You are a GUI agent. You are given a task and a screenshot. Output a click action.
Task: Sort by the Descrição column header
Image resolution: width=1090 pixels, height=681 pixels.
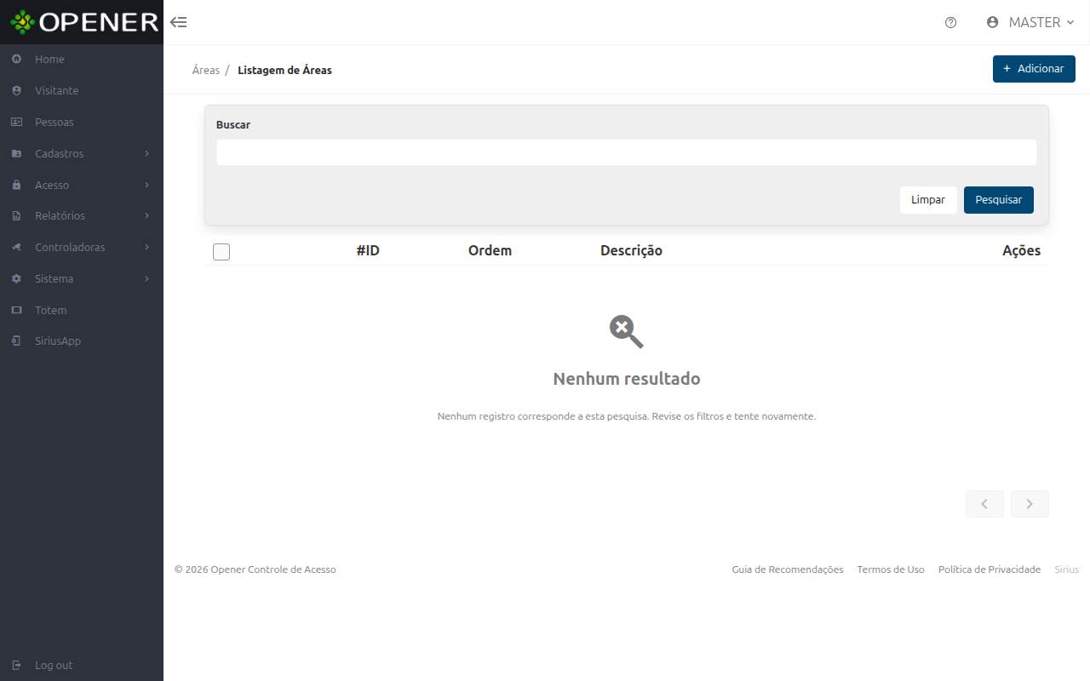631,250
